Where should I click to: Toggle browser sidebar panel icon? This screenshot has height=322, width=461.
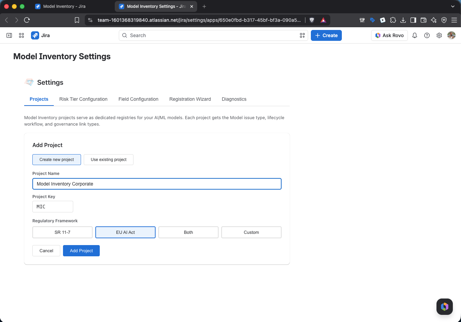pyautogui.click(x=413, y=20)
